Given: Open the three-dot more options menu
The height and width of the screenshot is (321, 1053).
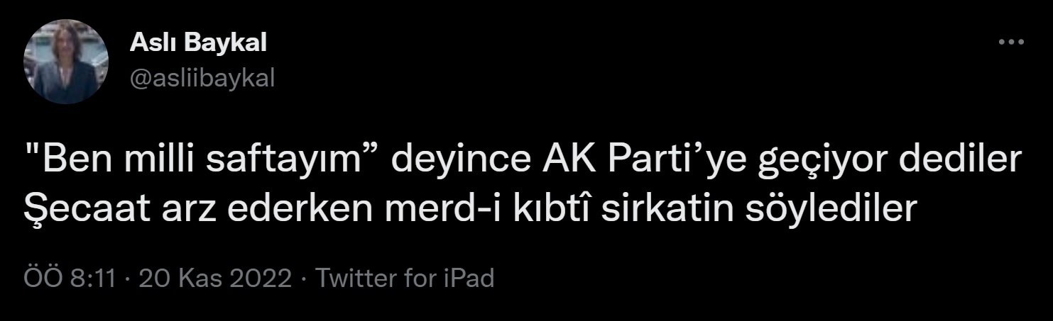Looking at the screenshot, I should coord(1012,43).
